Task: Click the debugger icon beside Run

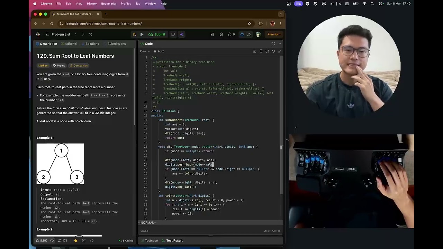Action: click(x=134, y=34)
